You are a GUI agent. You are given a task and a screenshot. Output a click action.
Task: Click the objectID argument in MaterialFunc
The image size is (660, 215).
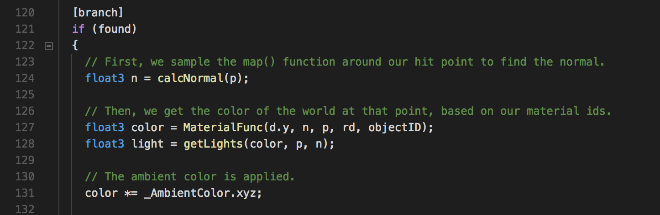(x=394, y=128)
